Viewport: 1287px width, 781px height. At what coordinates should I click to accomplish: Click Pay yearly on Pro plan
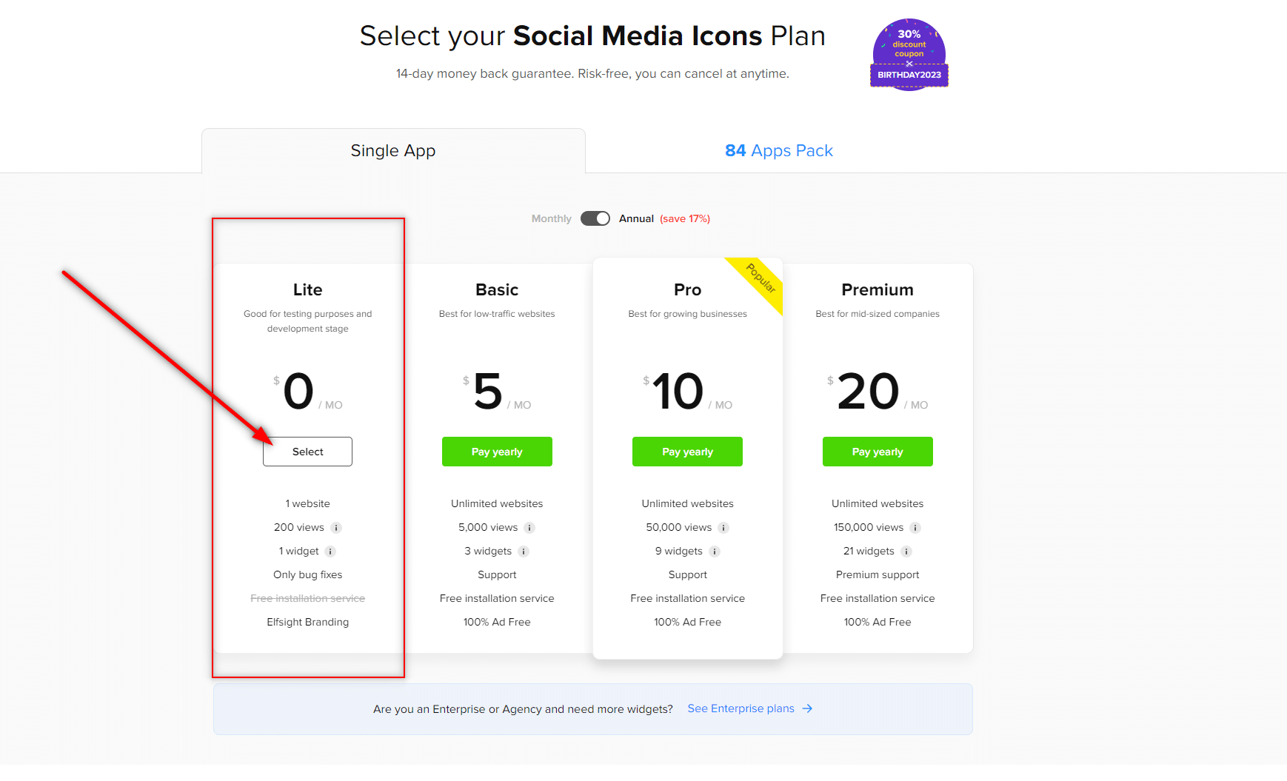[687, 452]
